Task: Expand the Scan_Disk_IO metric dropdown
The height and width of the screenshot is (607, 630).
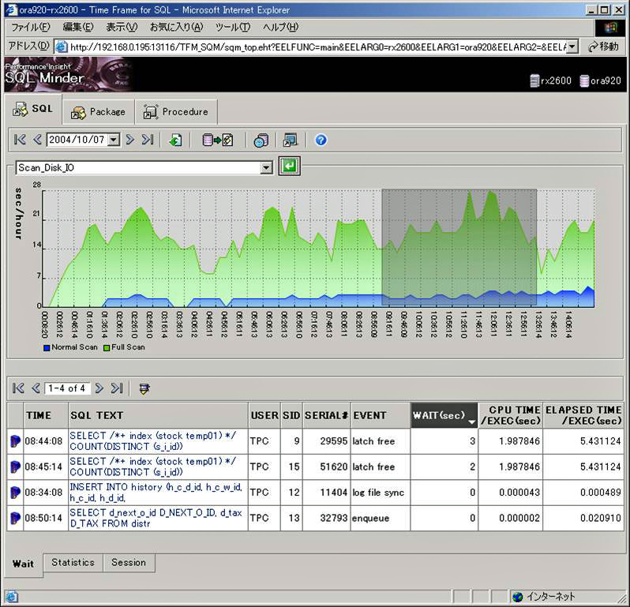Action: 266,167
